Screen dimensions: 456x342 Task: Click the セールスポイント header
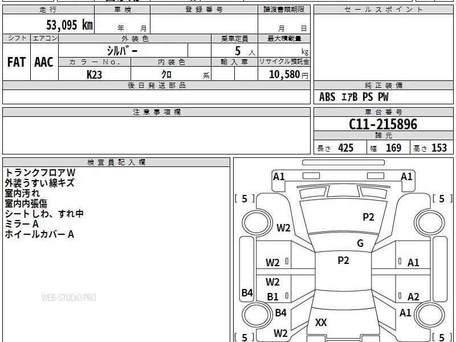[383, 10]
